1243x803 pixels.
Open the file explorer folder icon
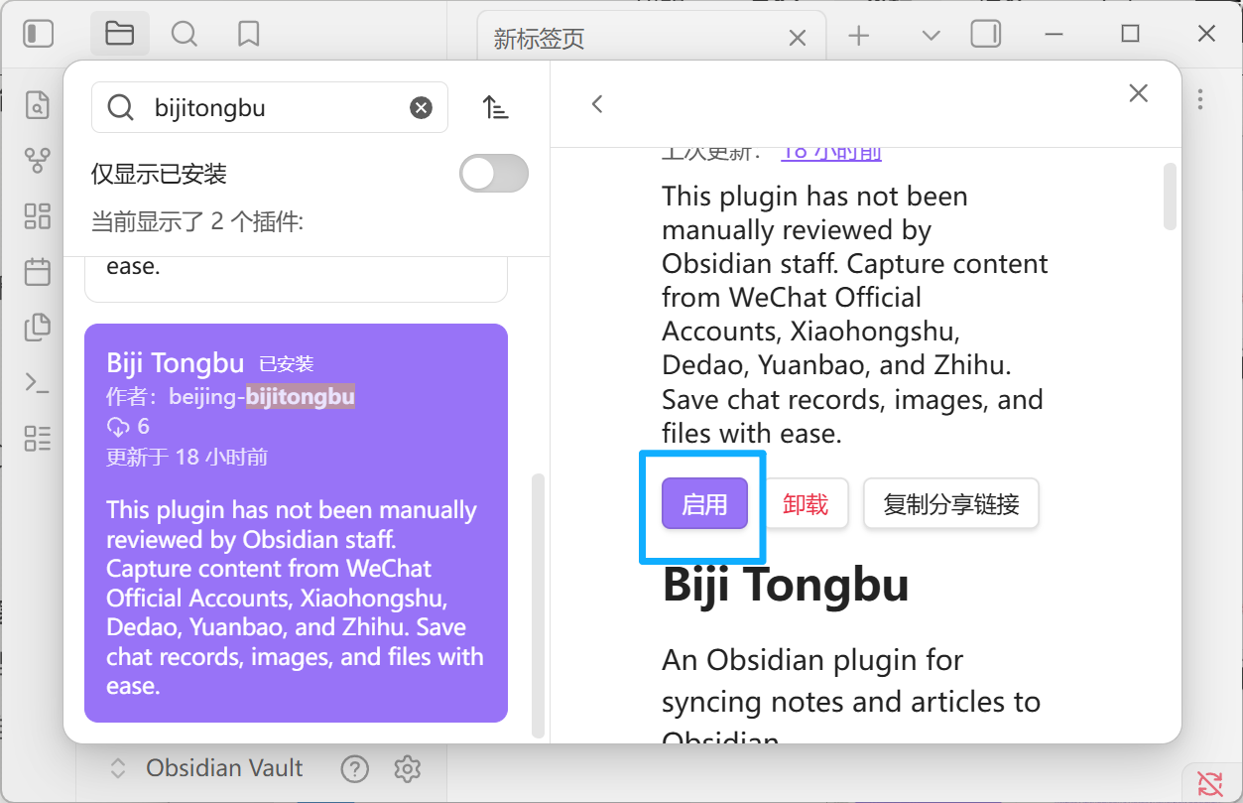click(x=119, y=34)
